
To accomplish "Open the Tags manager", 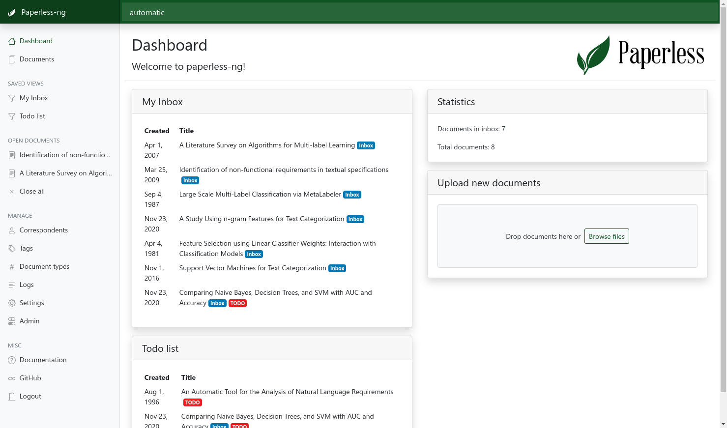I will click(26, 248).
